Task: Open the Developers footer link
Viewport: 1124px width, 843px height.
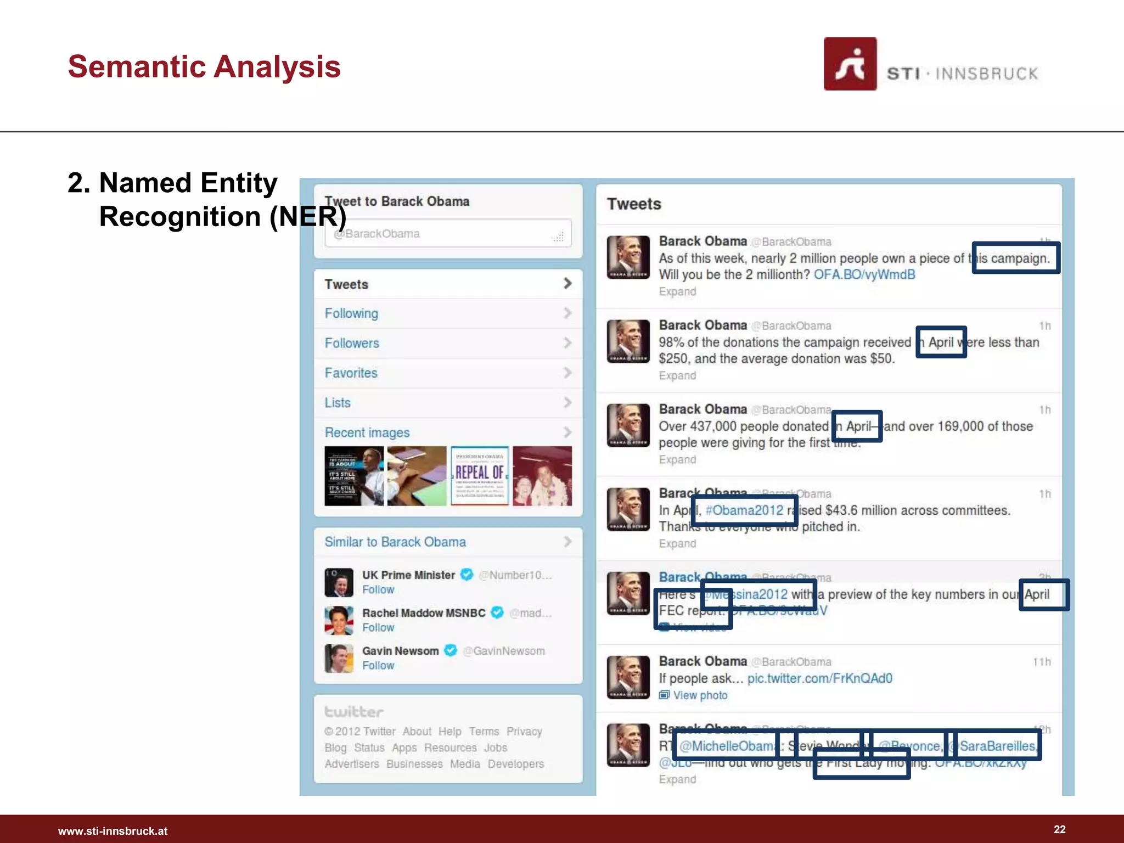Action: [x=516, y=764]
